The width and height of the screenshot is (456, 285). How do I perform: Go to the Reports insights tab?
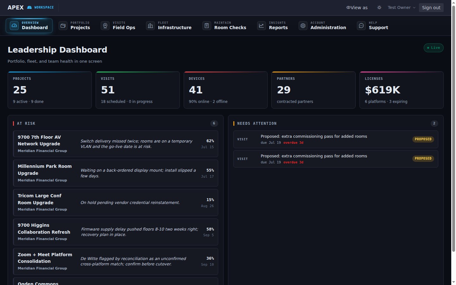click(x=273, y=26)
